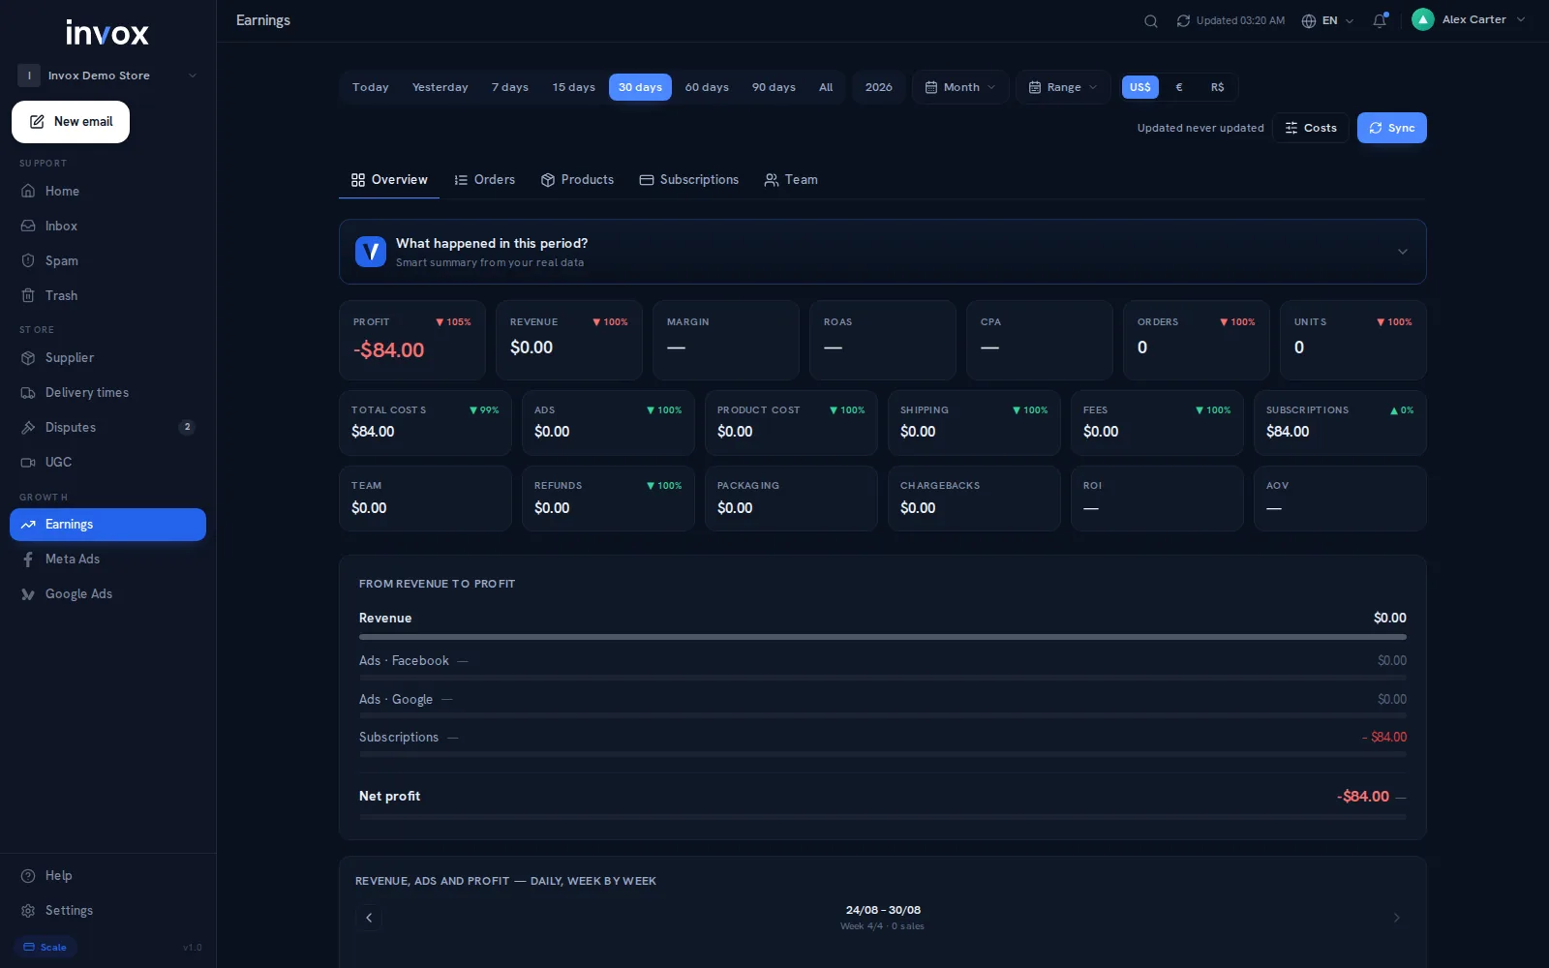
Task: Select the 90 days period
Action: click(774, 87)
